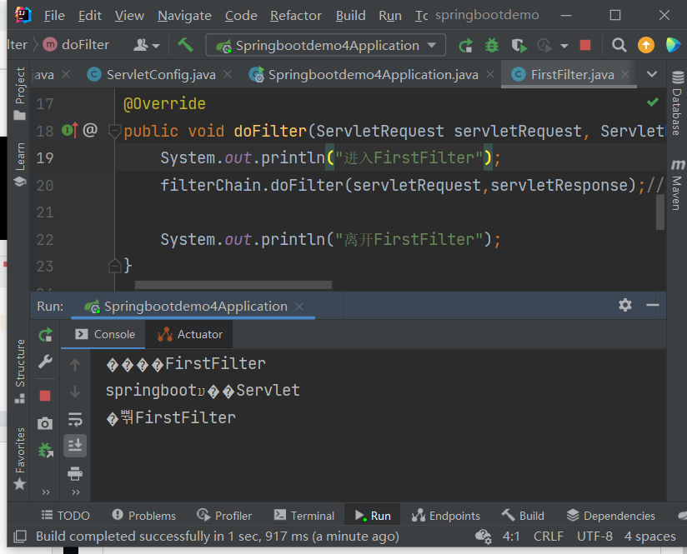Open the Profiler tool window

[x=224, y=516]
